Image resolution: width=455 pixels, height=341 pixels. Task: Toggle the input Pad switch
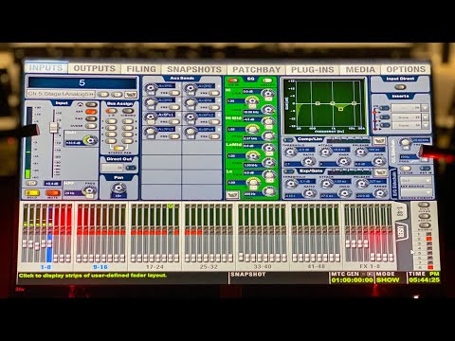[x=91, y=119]
